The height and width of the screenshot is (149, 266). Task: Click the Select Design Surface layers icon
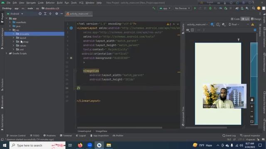click(x=212, y=24)
